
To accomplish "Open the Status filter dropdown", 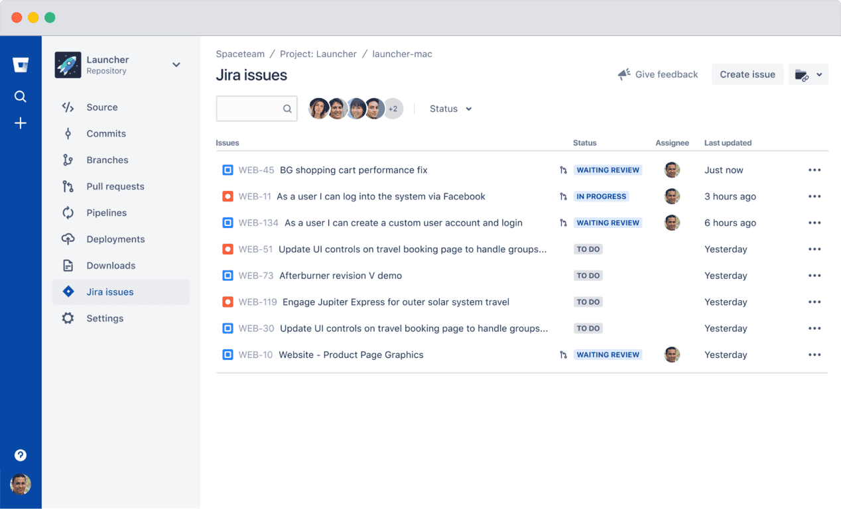I will (x=450, y=108).
